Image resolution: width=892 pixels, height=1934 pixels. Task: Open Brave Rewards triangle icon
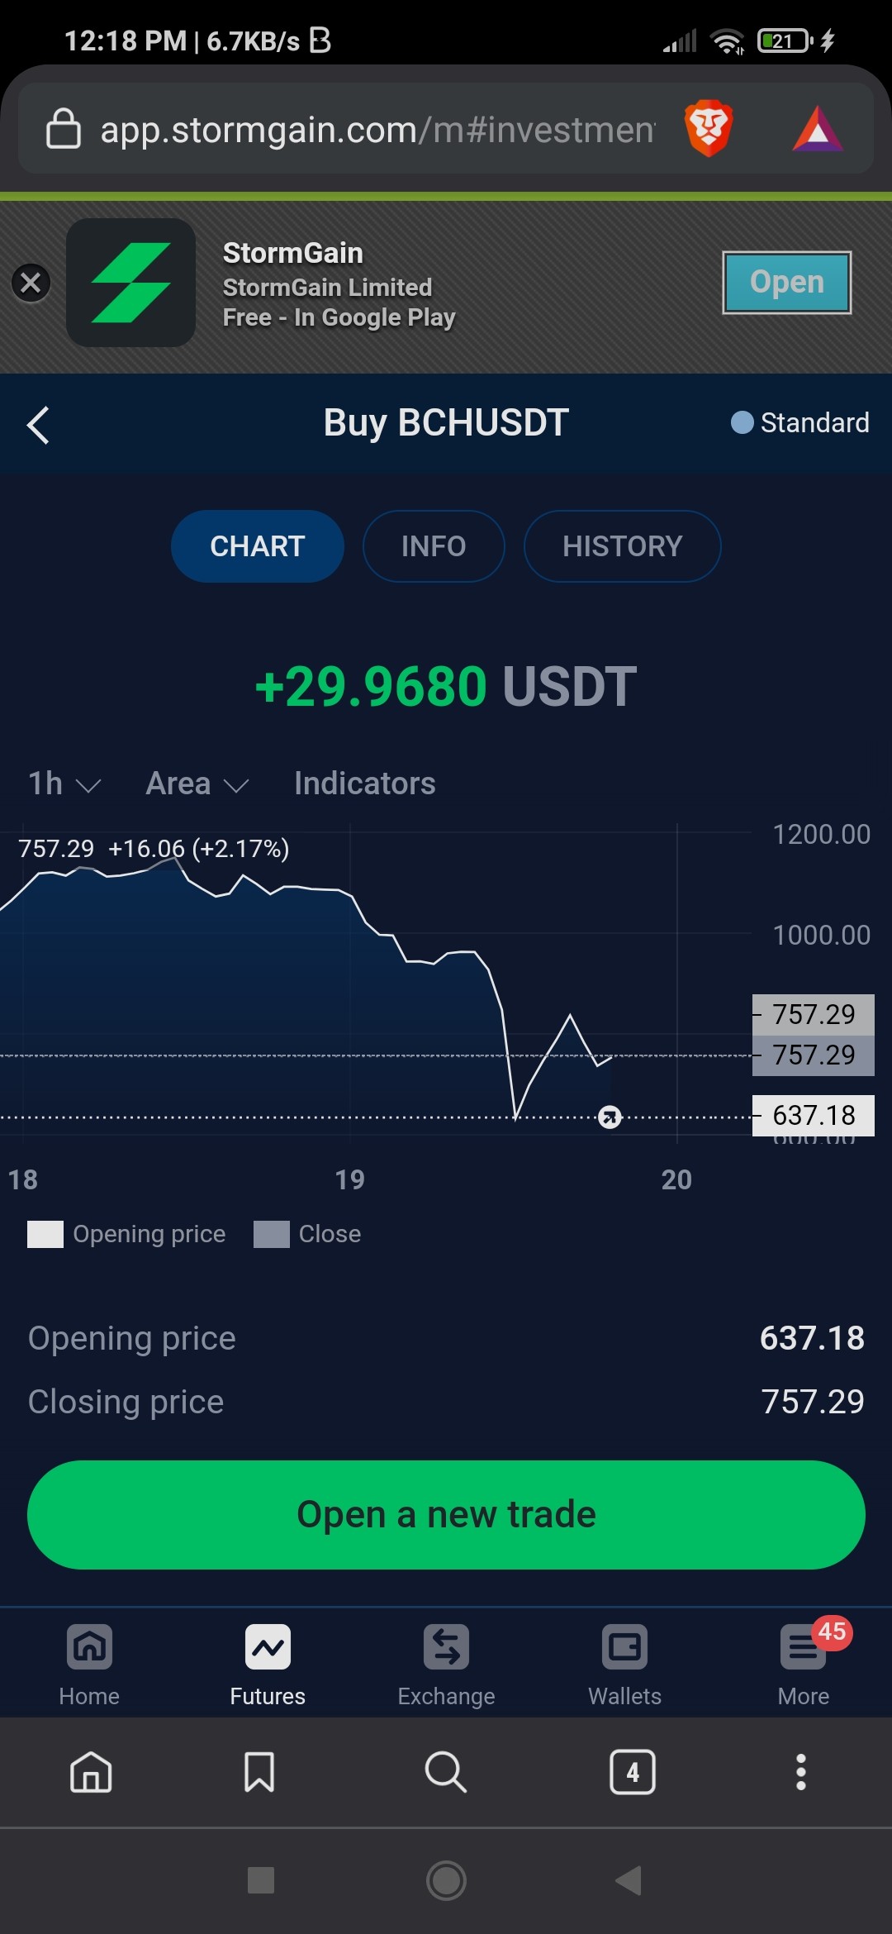tap(818, 129)
